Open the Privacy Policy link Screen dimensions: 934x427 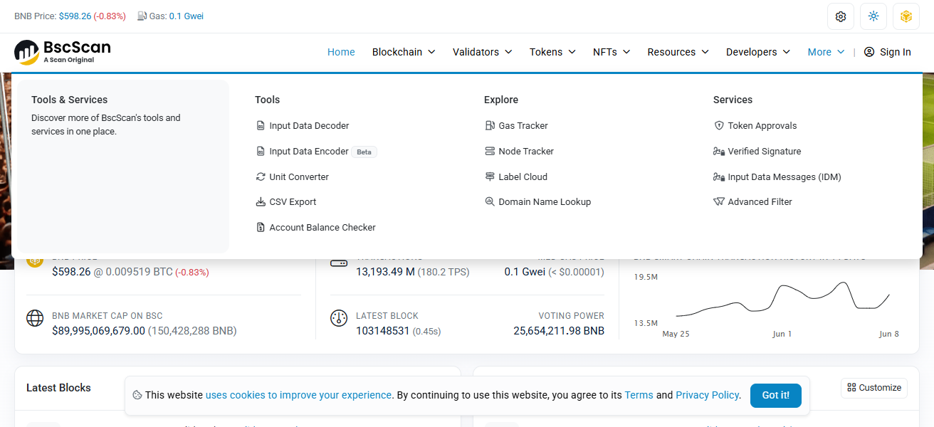(707, 395)
